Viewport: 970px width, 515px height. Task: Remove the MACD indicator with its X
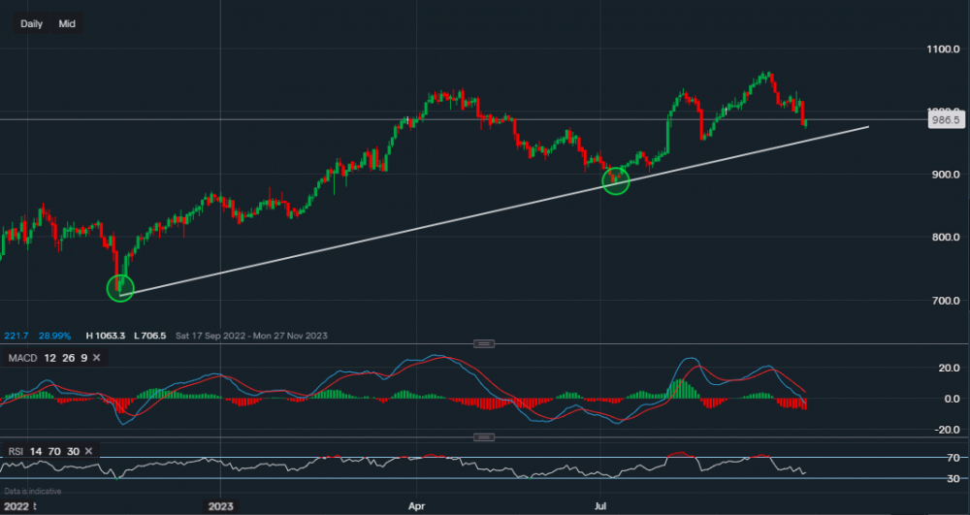(x=97, y=358)
